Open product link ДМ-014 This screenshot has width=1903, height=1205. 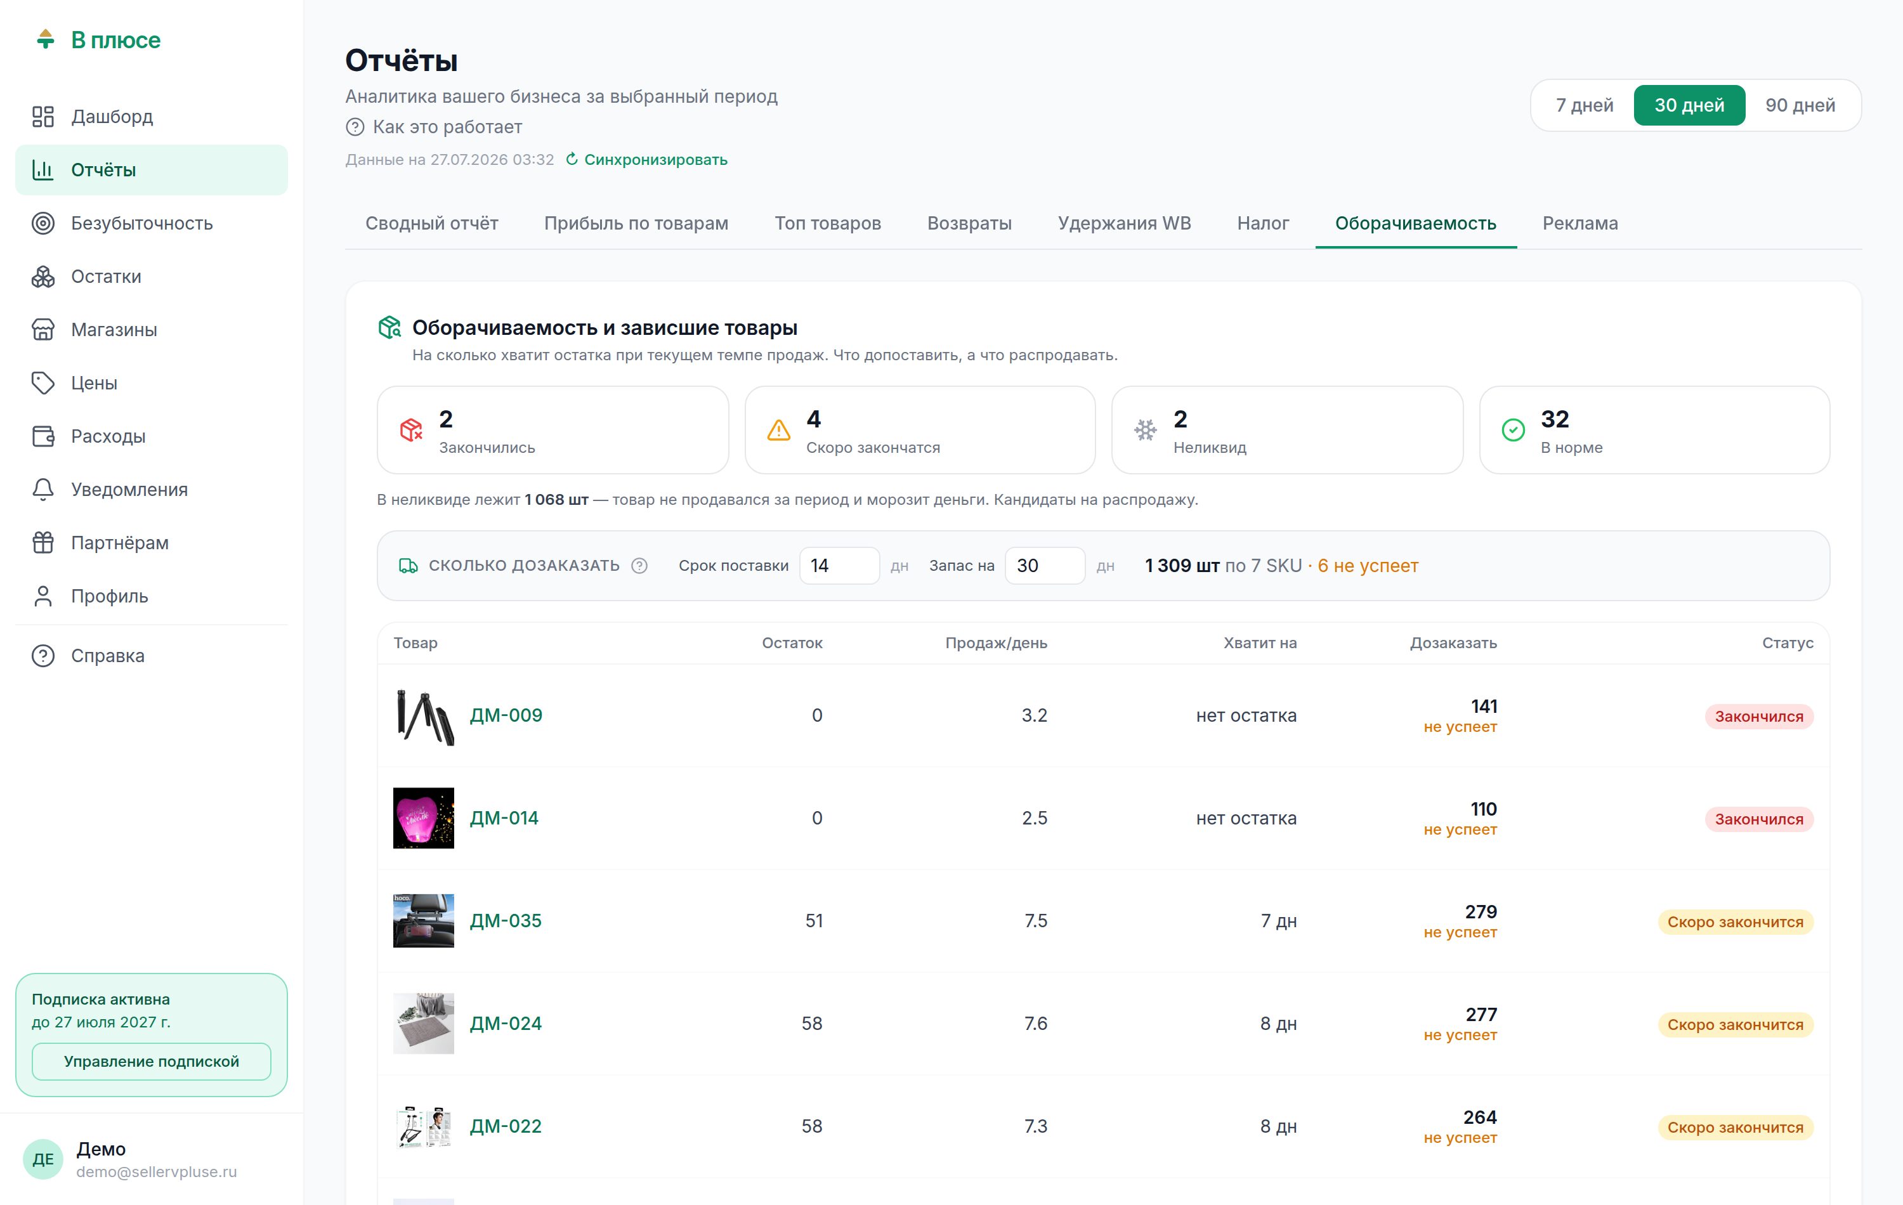point(504,818)
